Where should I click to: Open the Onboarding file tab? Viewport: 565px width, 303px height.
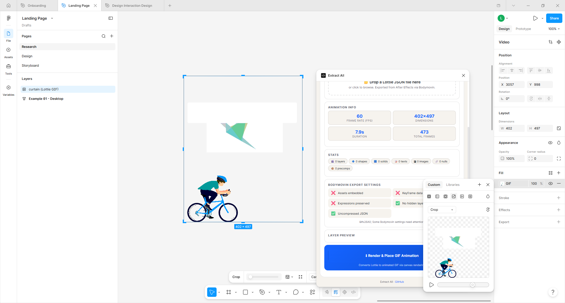[37, 6]
